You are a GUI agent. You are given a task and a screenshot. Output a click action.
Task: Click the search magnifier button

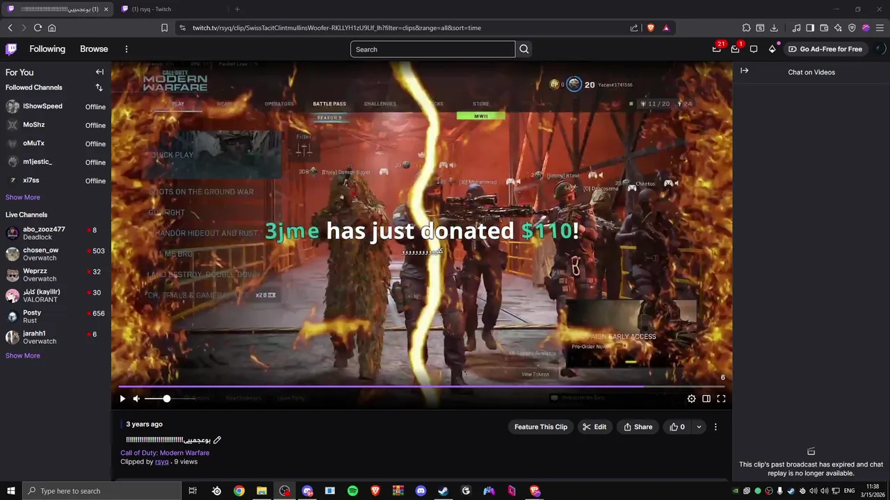(524, 49)
